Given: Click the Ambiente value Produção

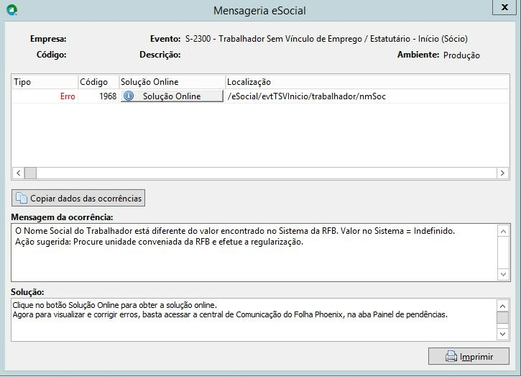Looking at the screenshot, I should click(461, 55).
